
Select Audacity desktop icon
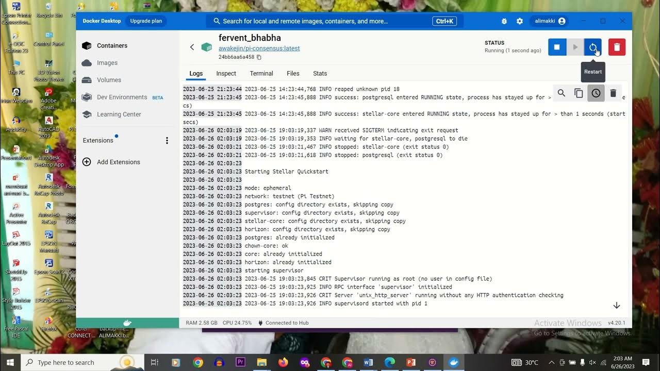click(16, 123)
